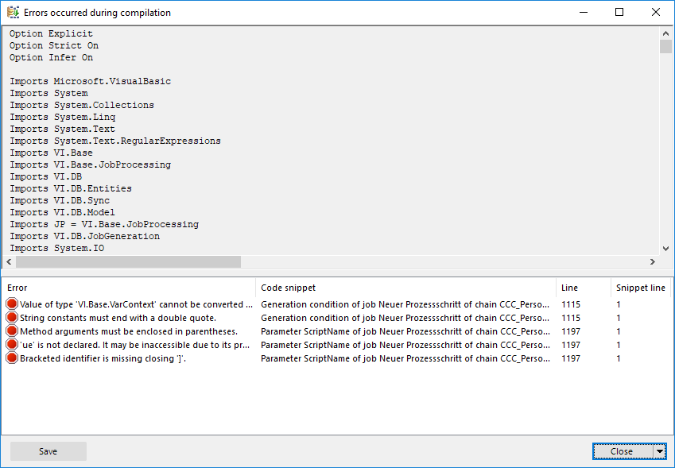Click the 'Option Strict On' line in code
Screen dimensions: 675x468
click(x=54, y=46)
